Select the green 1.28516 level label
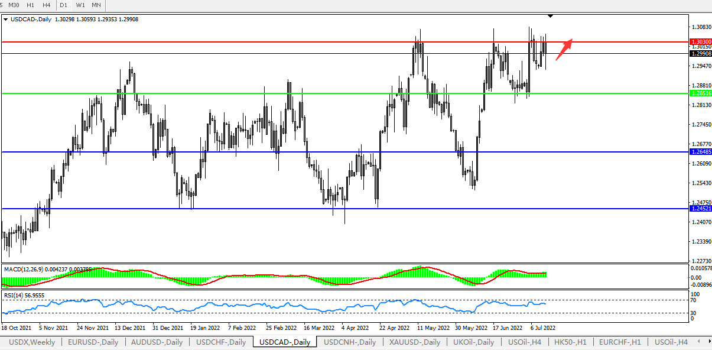The image size is (712, 350). [701, 93]
